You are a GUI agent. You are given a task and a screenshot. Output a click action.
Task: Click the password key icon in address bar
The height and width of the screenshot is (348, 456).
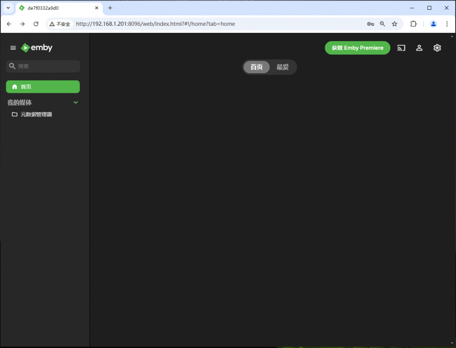click(370, 24)
